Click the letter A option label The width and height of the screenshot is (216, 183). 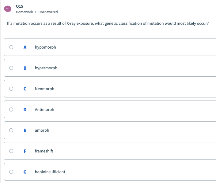25,47
